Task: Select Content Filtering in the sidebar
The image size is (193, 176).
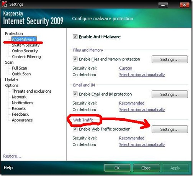Action: pyautogui.click(x=26, y=56)
